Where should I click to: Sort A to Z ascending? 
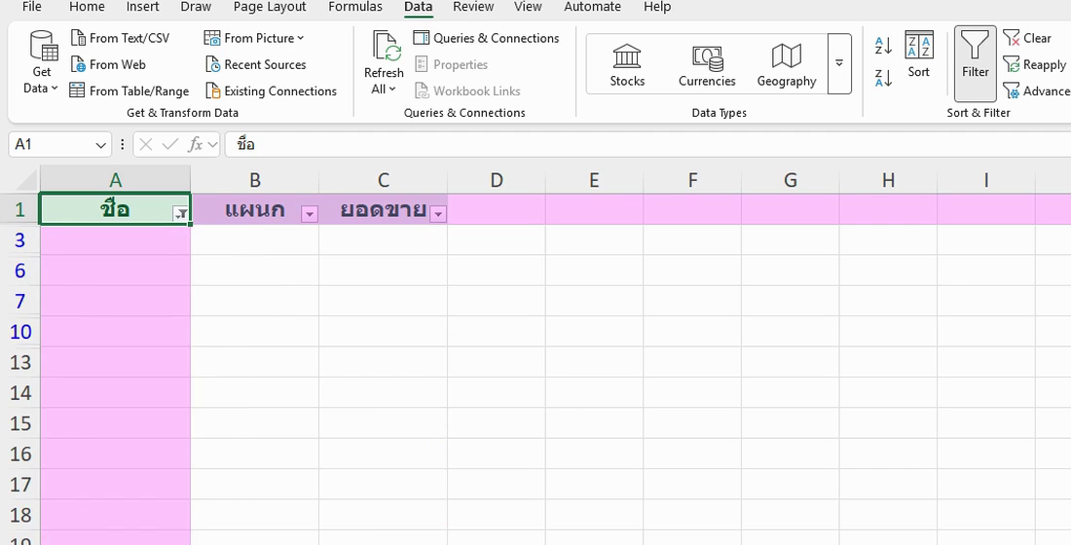[883, 46]
